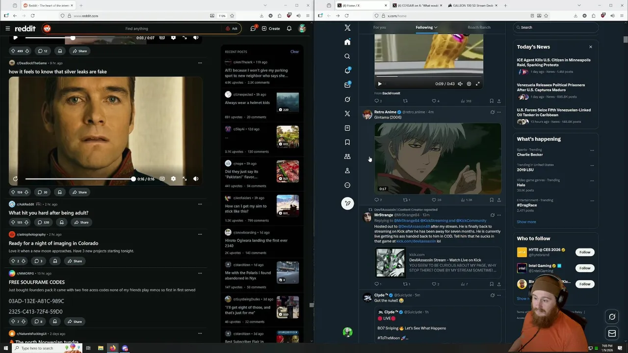Bookmark the Retro Anime Gintama post
The width and height of the screenshot is (628, 353).
click(x=492, y=200)
